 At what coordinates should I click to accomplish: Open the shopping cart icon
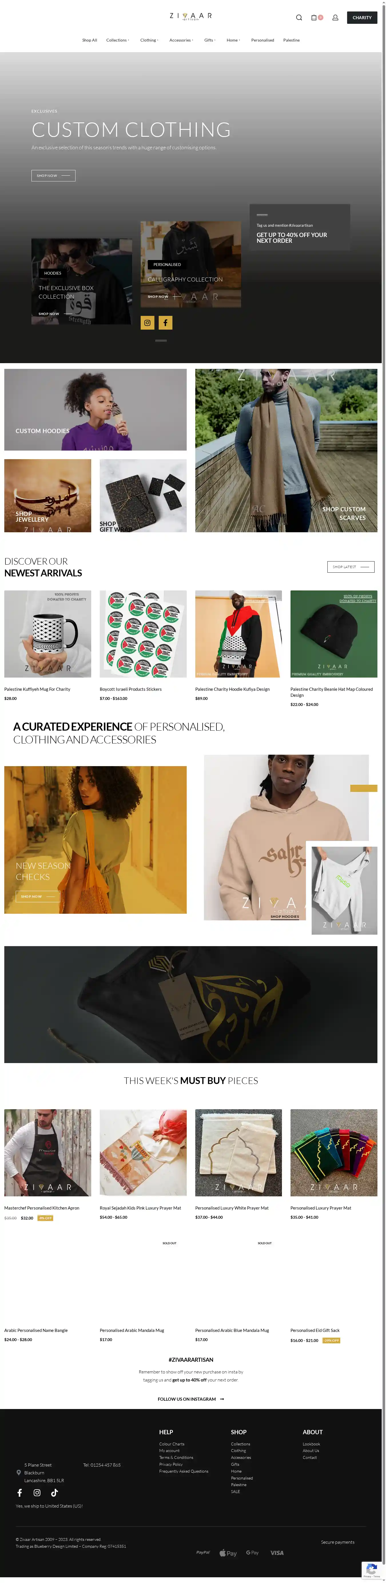314,18
